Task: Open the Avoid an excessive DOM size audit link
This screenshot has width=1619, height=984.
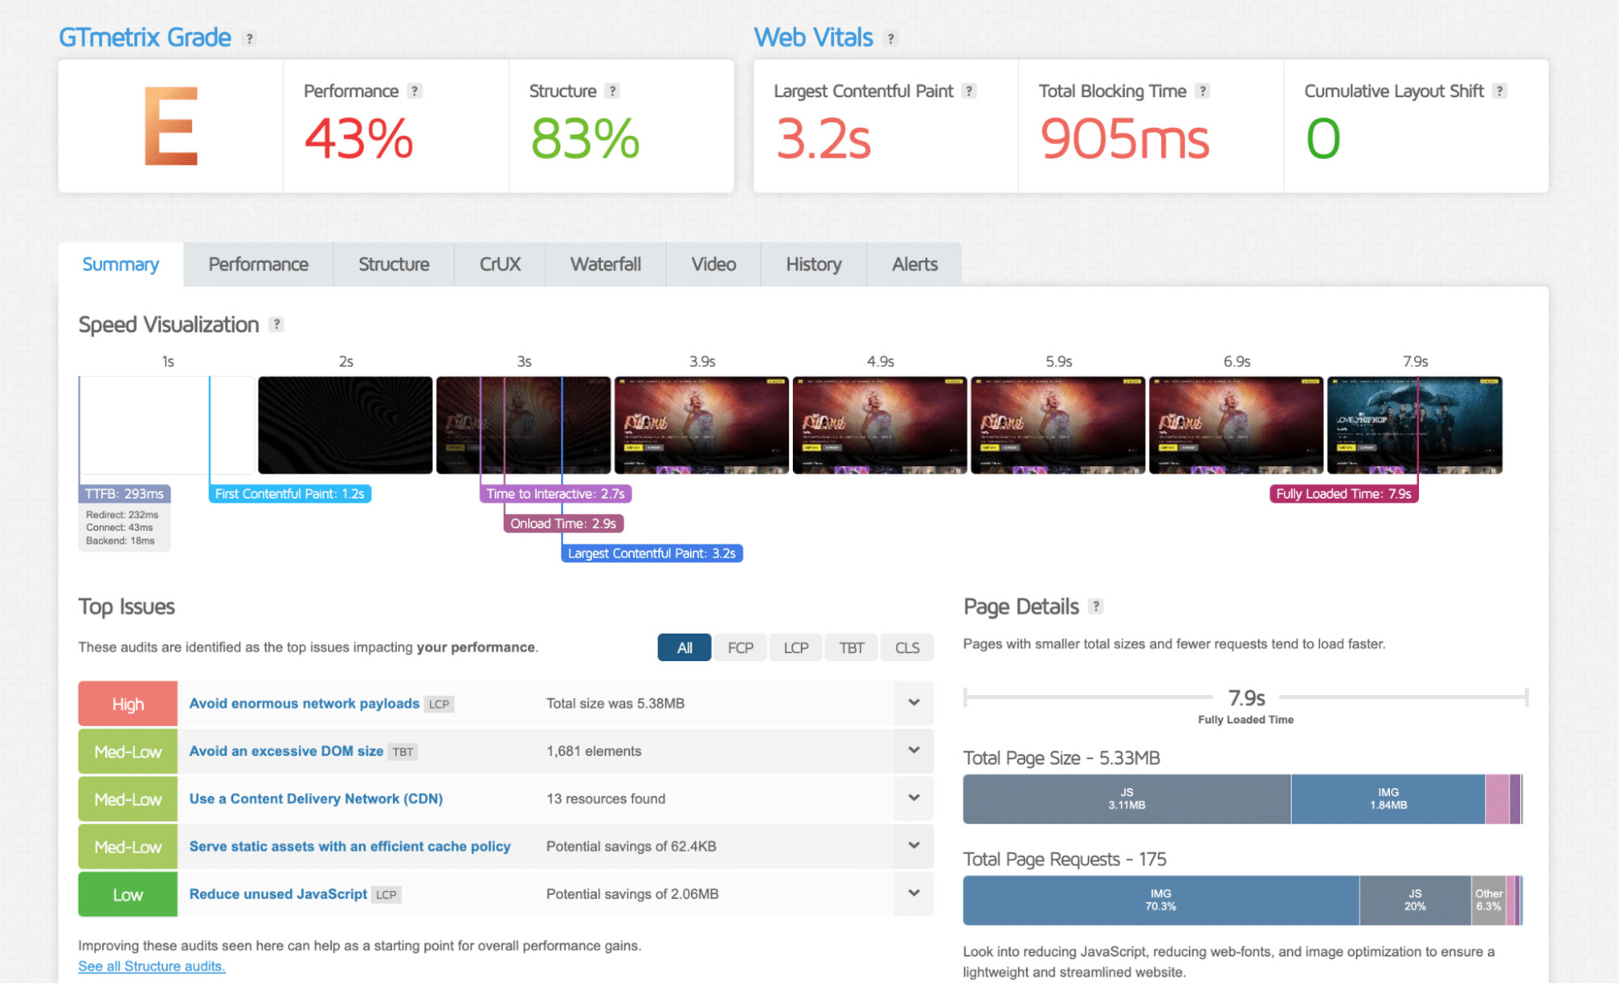Action: (286, 751)
